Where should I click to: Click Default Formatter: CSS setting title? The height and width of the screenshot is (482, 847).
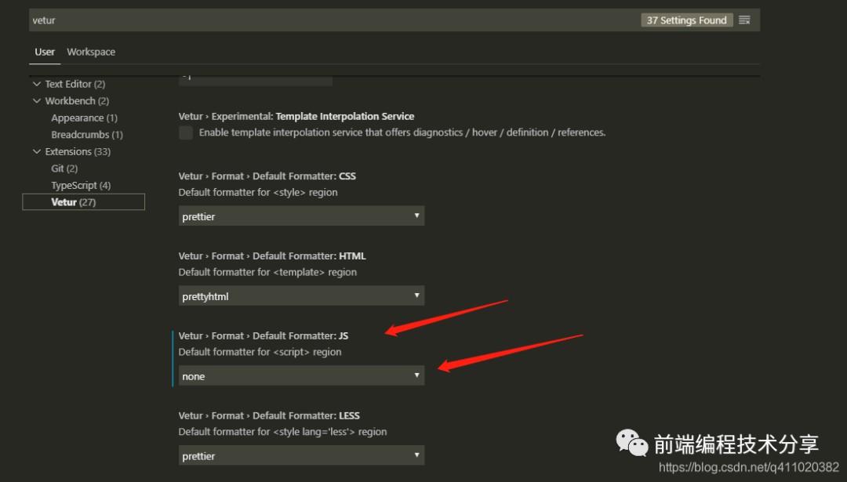click(267, 176)
